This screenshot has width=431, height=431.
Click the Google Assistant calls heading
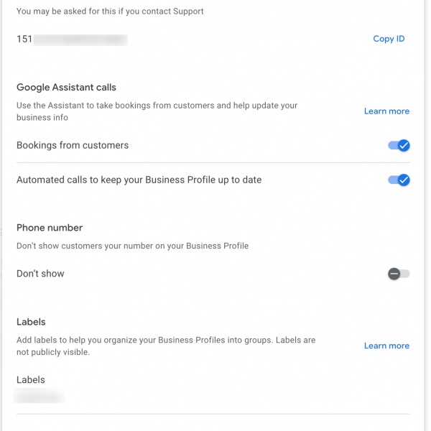coord(66,88)
